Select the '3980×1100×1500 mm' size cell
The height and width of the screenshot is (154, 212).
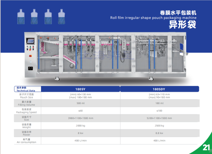81,118
